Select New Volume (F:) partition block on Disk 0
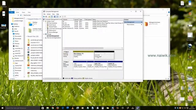This screenshot has width=196, height=110. 84,55
